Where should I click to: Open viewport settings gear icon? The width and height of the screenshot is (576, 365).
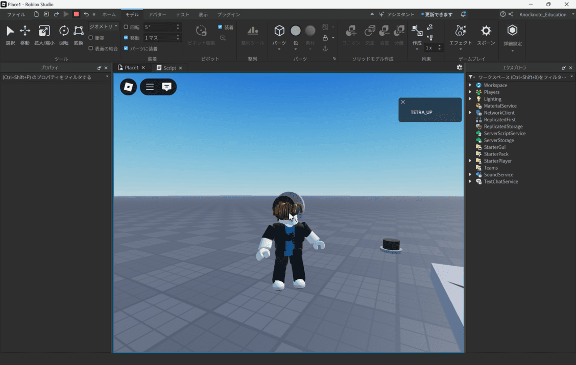coord(459,67)
